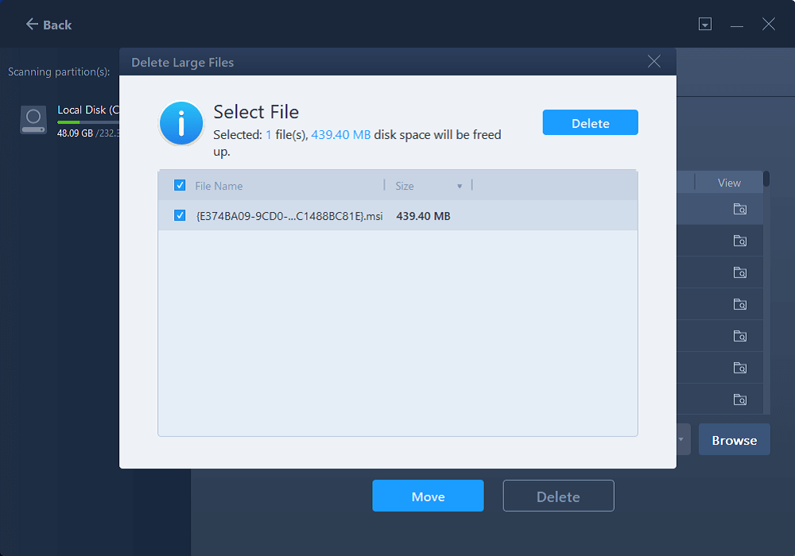Toggle the select-all File Name checkbox
This screenshot has width=795, height=556.
tap(180, 185)
